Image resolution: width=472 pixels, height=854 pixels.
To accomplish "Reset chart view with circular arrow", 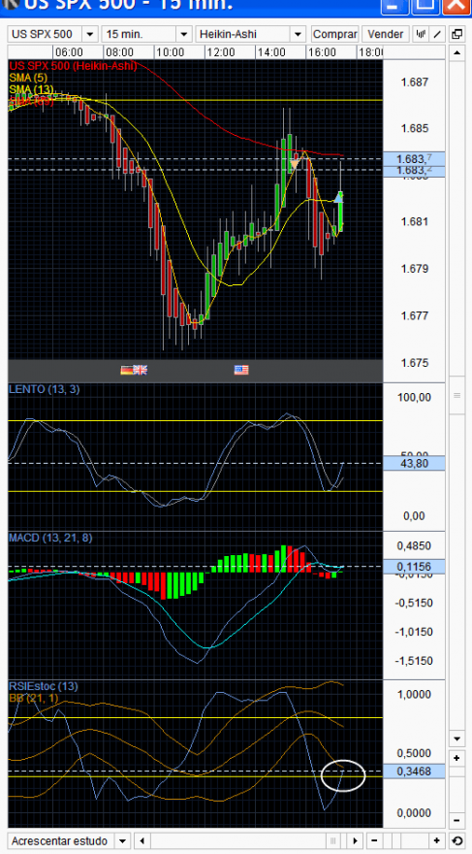I will [456, 840].
